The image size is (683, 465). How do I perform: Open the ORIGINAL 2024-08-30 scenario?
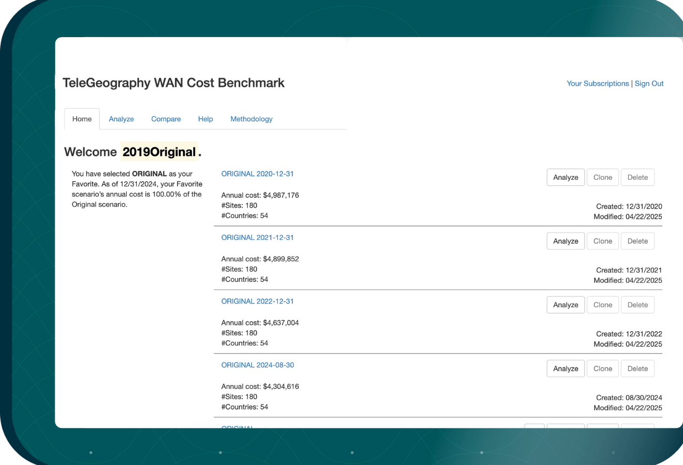click(x=257, y=365)
